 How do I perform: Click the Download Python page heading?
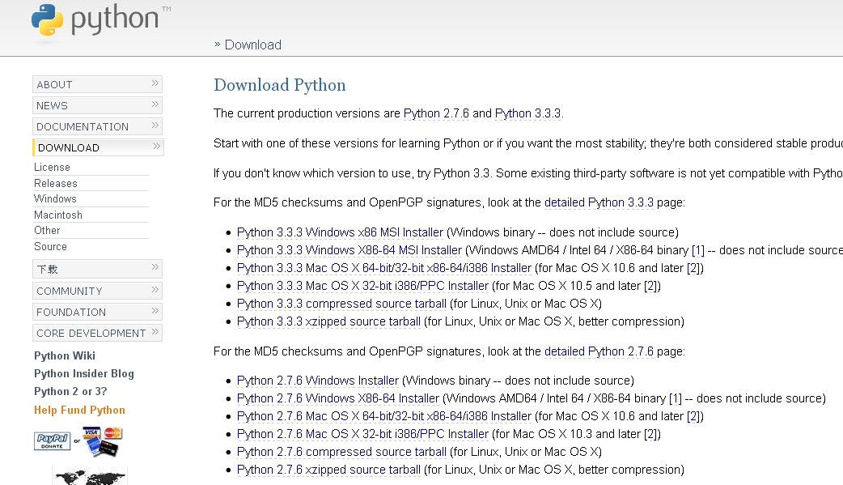tap(280, 86)
